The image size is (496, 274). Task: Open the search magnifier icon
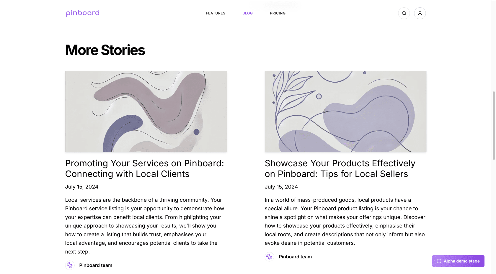[x=404, y=13]
